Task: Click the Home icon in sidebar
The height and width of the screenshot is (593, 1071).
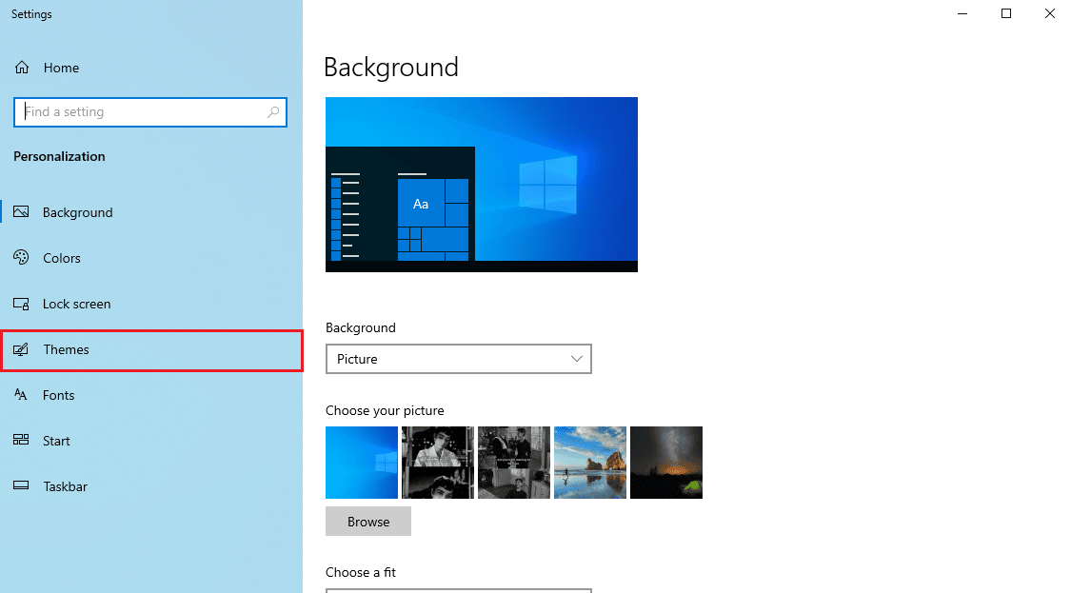Action: click(22, 68)
